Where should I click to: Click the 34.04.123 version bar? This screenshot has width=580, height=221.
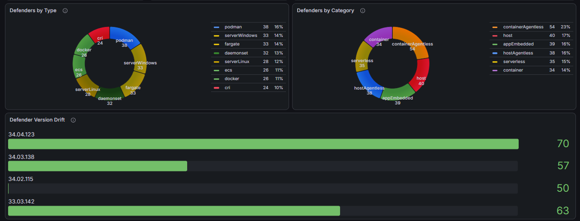(x=263, y=144)
